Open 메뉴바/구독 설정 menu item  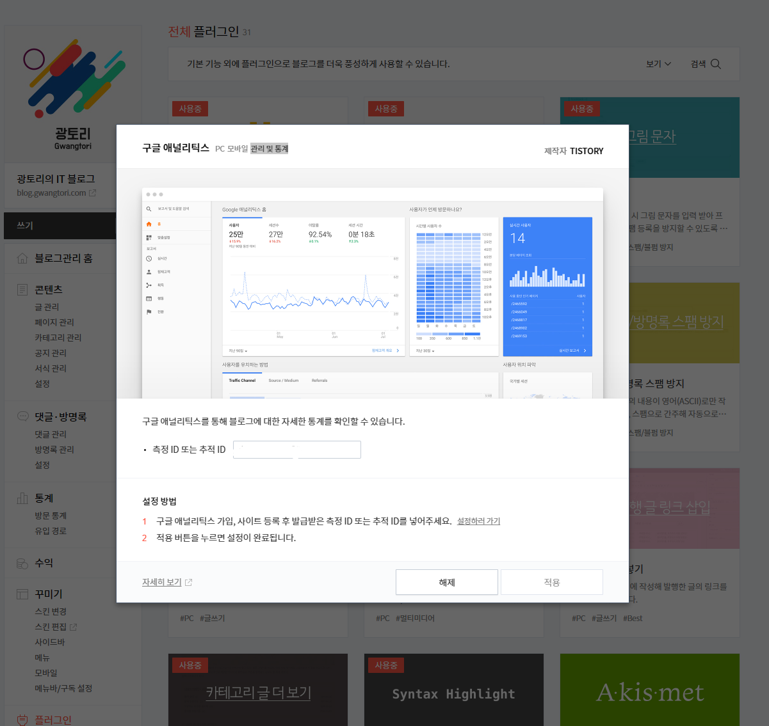(63, 688)
